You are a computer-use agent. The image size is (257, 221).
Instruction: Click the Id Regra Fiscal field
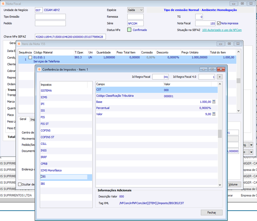pos(160,77)
